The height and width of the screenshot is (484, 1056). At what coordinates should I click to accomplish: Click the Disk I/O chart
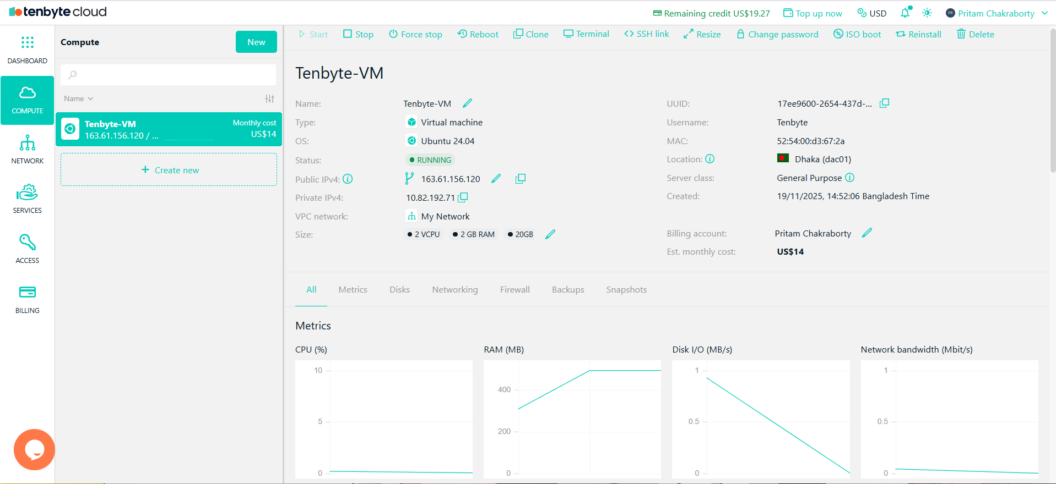[761, 419]
